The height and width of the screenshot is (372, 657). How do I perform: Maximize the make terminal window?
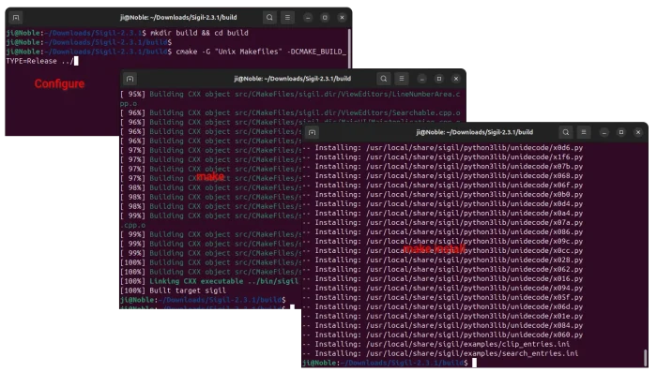point(439,79)
